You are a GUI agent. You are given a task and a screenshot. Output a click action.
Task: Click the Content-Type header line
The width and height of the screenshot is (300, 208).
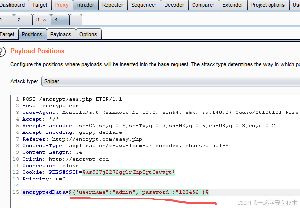(126, 146)
